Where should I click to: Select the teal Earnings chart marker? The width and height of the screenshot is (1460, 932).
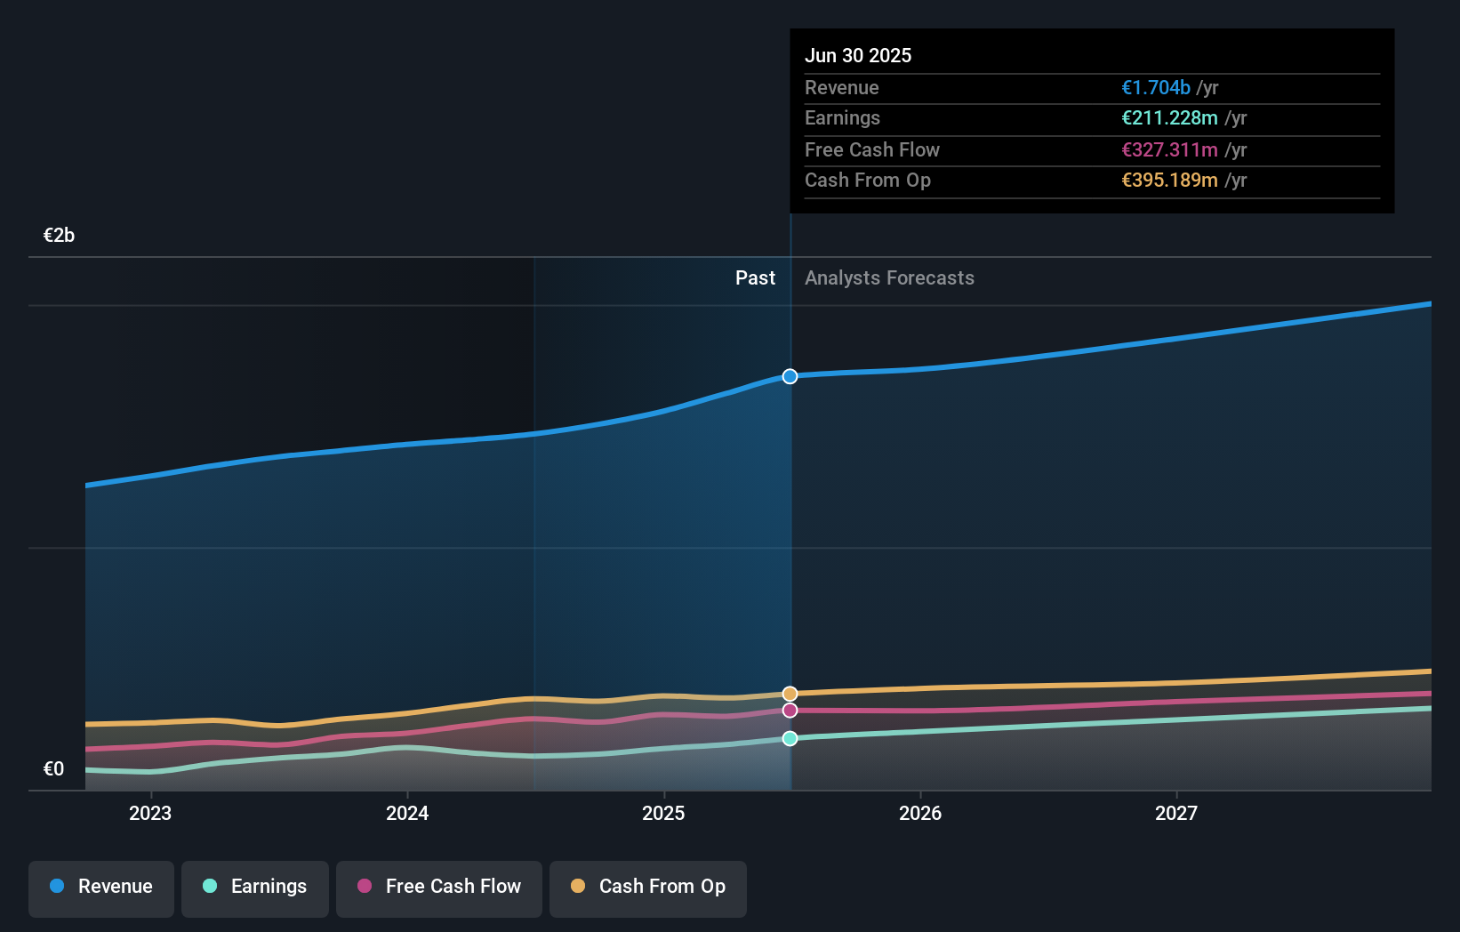click(x=789, y=737)
